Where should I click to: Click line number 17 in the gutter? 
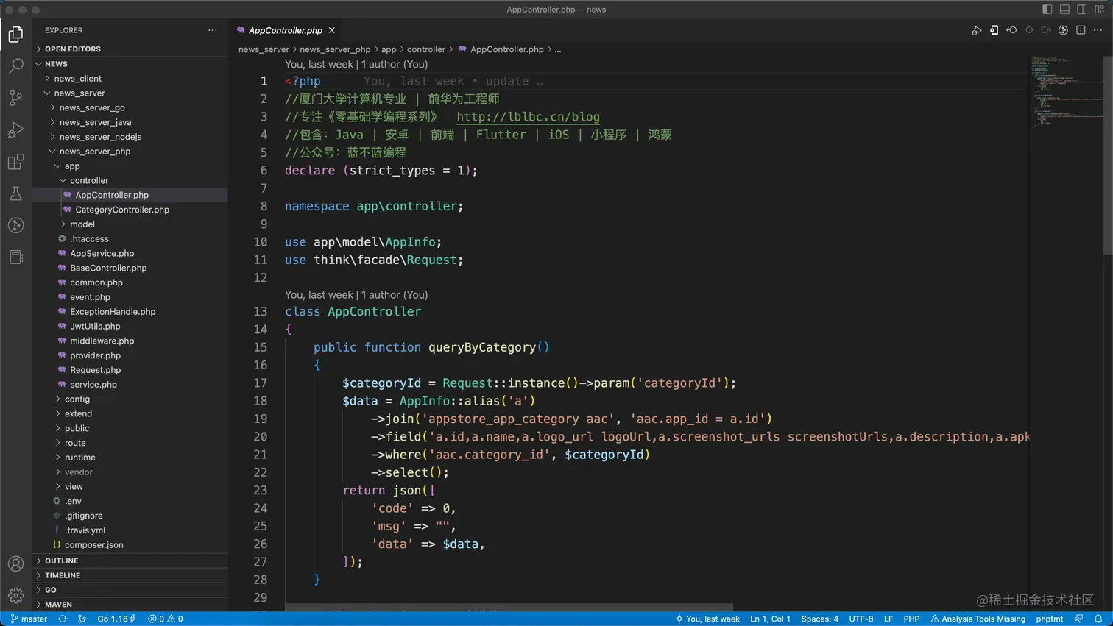coord(260,383)
